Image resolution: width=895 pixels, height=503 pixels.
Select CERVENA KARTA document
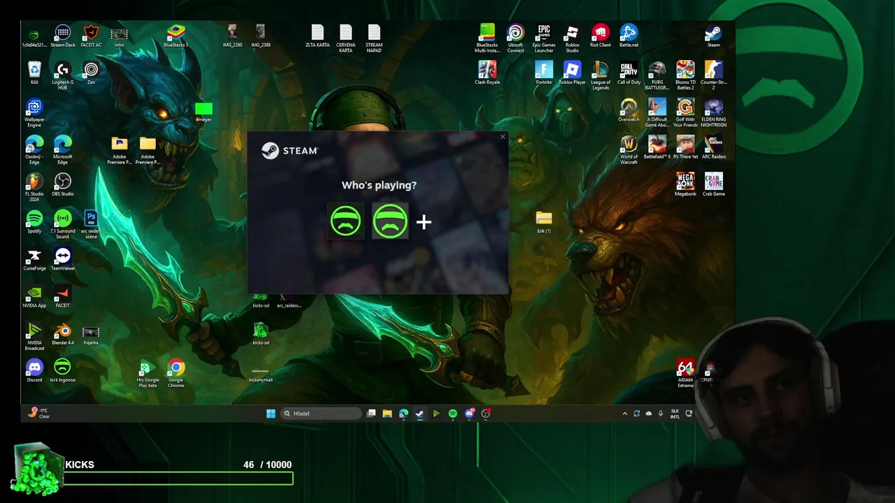345,39
